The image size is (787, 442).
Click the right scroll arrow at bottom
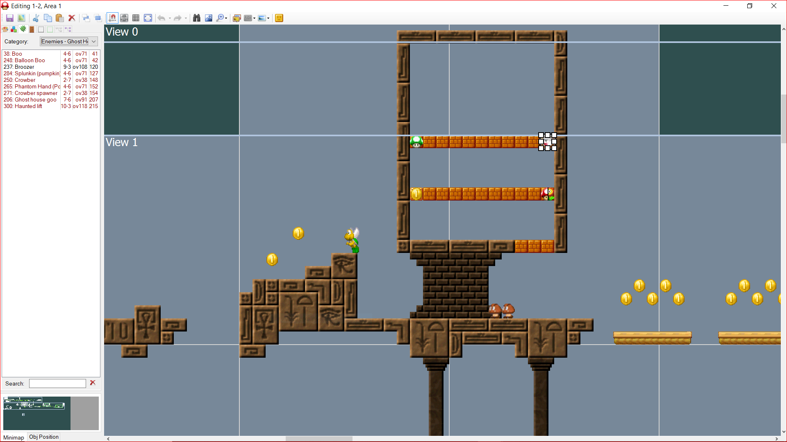[776, 439]
